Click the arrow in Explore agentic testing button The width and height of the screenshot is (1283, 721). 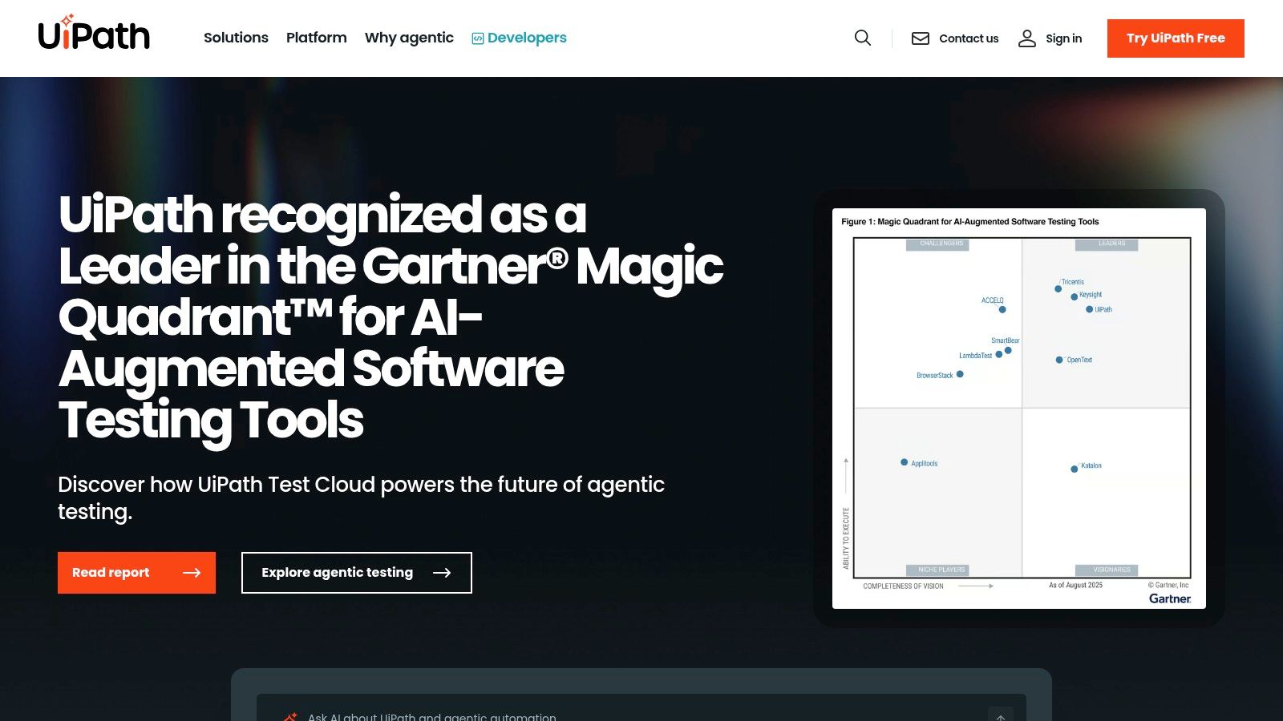pyautogui.click(x=443, y=573)
